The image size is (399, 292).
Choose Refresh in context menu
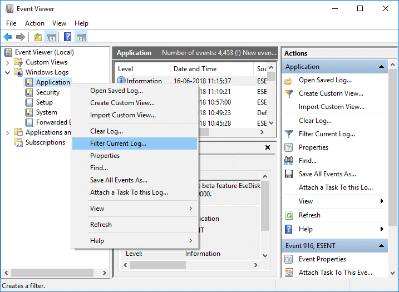135,225
